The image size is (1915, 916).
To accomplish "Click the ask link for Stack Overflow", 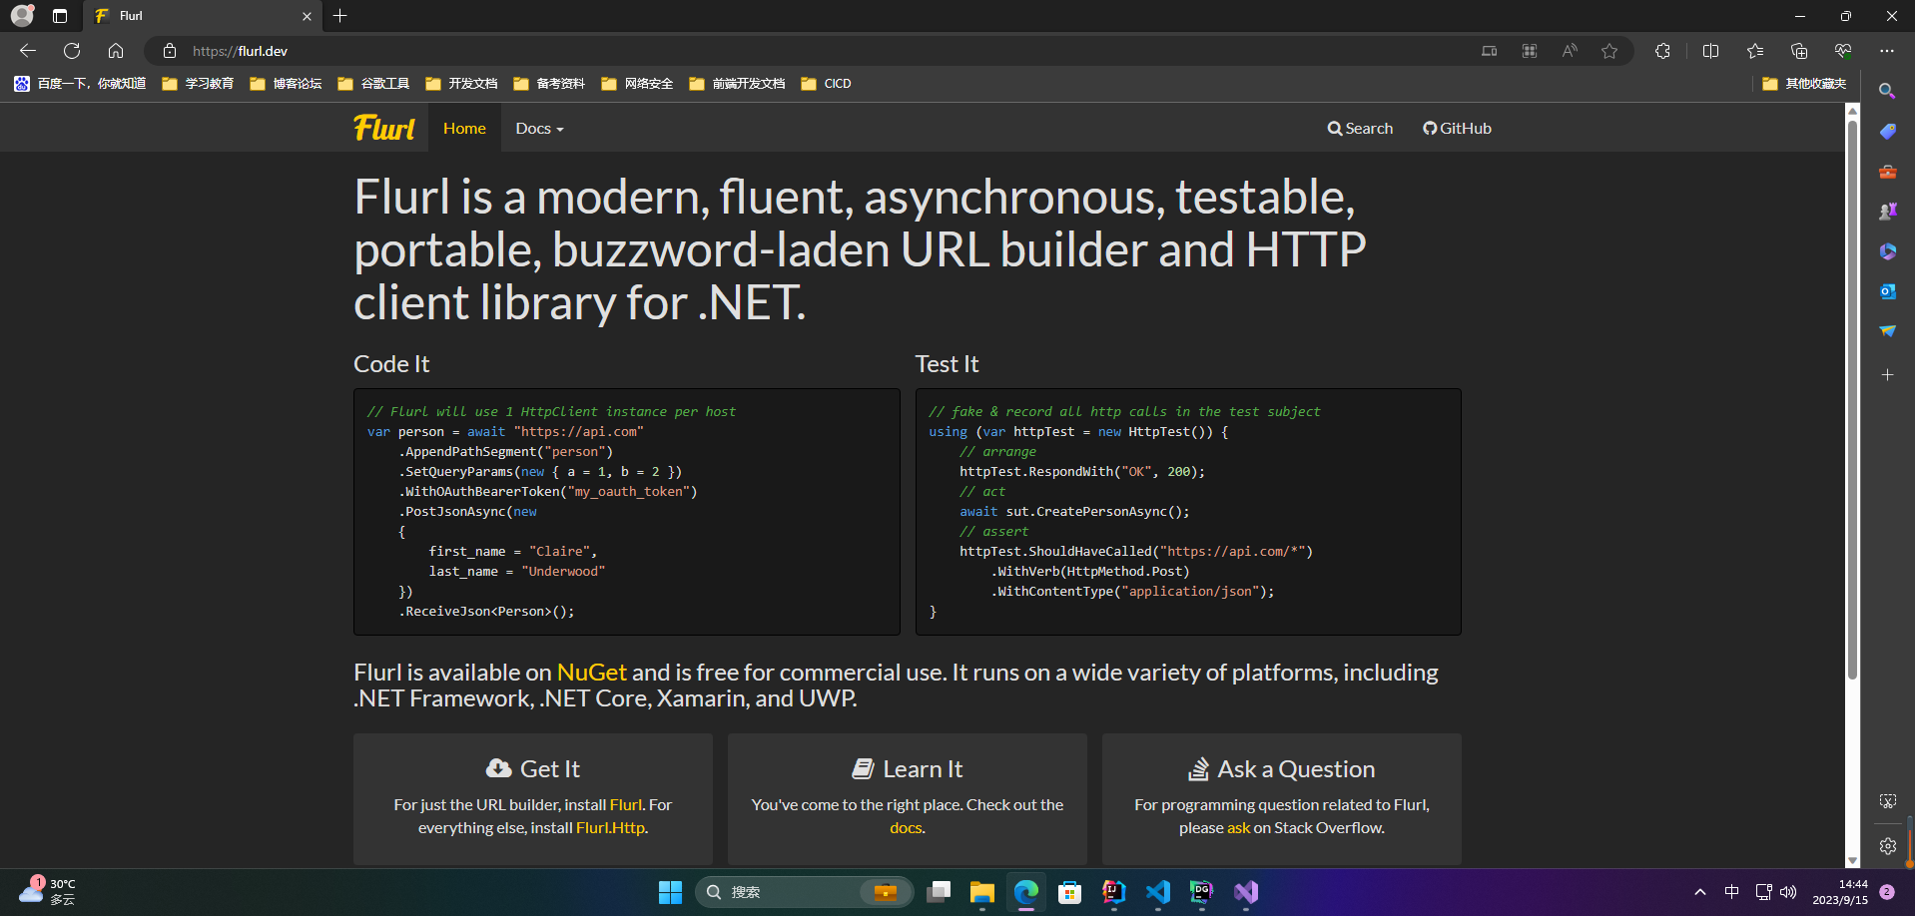I will click(x=1238, y=827).
